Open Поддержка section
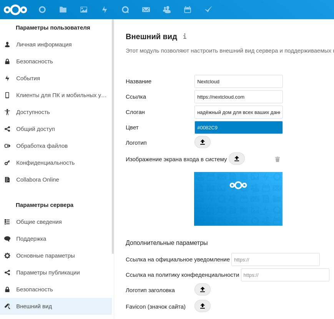 [x=56, y=239]
